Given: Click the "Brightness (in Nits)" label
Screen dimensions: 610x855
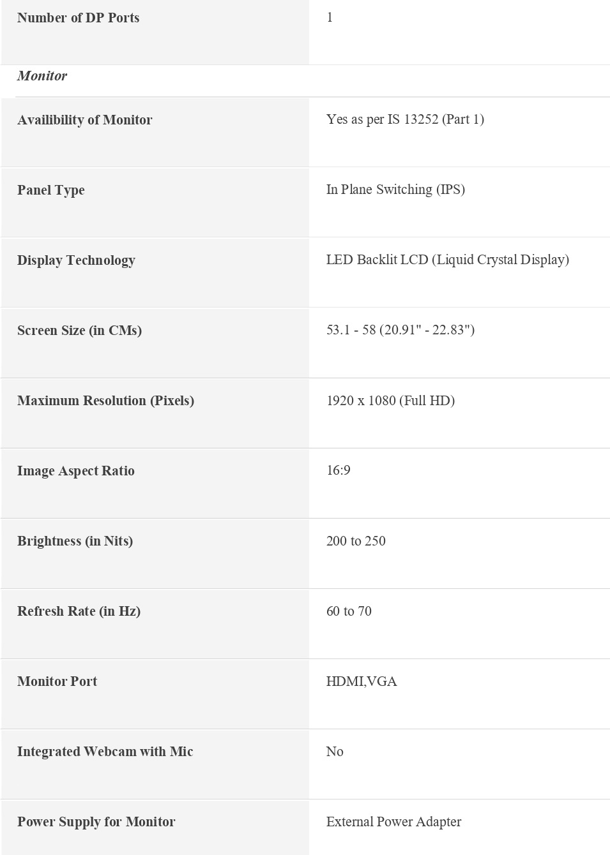Looking at the screenshot, I should pos(75,541).
